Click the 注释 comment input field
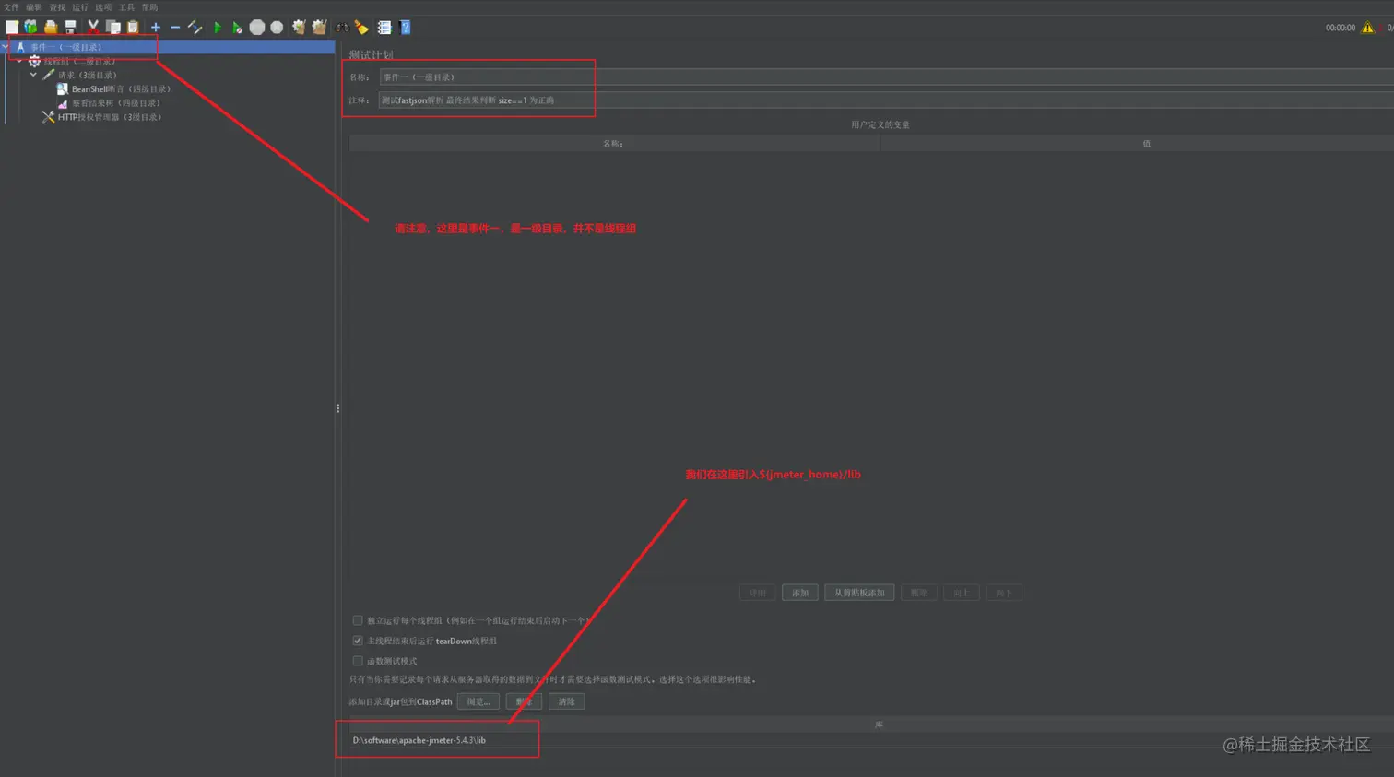 [x=886, y=100]
